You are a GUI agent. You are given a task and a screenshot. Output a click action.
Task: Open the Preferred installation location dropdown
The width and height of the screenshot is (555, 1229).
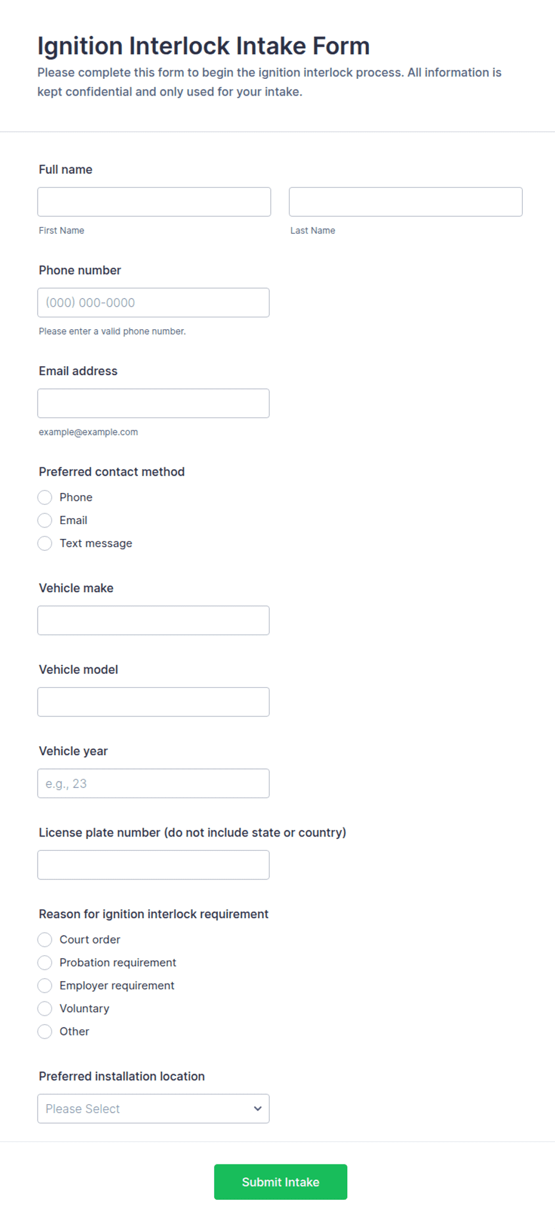coord(153,1109)
